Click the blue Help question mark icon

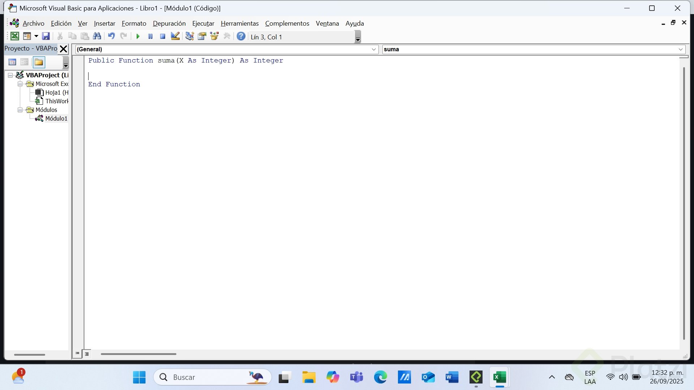click(x=241, y=36)
